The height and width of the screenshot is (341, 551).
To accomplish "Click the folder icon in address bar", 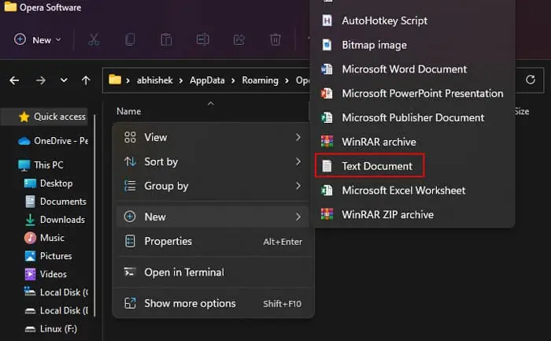I will point(115,80).
